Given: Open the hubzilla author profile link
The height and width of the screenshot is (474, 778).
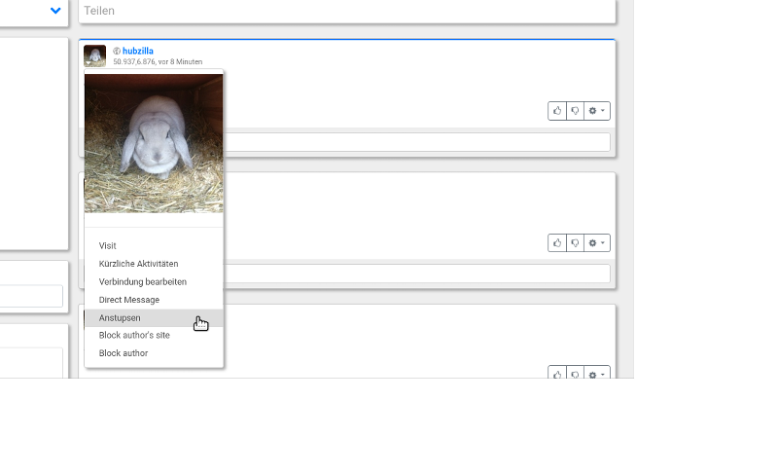Looking at the screenshot, I should tap(138, 52).
